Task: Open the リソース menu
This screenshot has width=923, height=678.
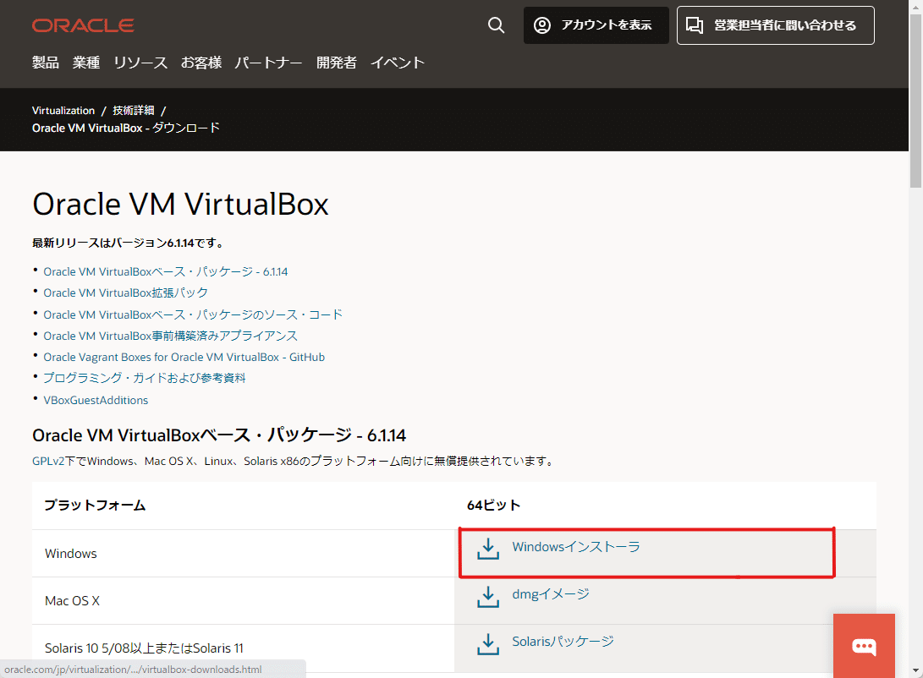Action: (140, 63)
